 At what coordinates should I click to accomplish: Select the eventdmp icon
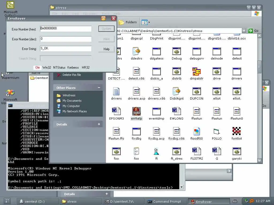156,111
